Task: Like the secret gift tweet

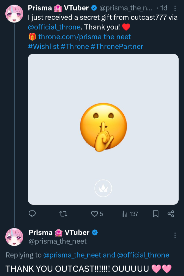Action: pos(95,214)
